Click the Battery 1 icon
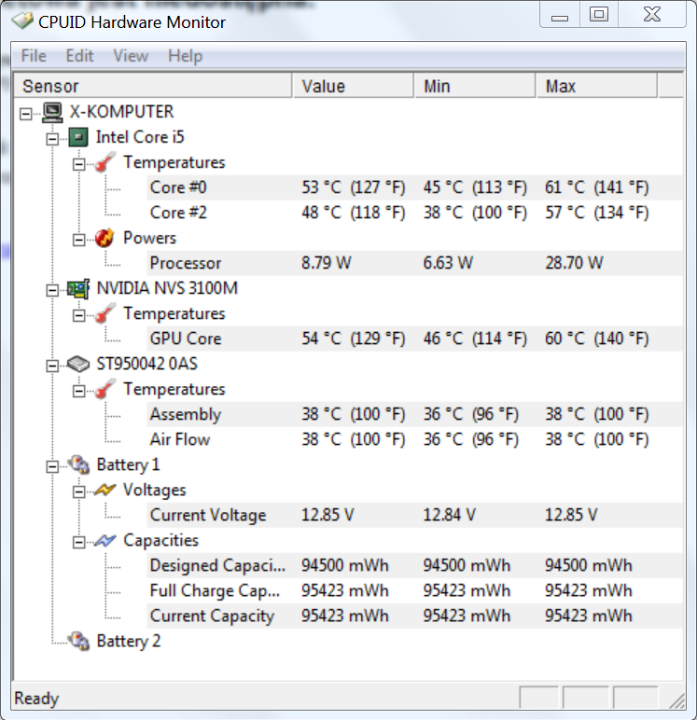 pyautogui.click(x=78, y=464)
